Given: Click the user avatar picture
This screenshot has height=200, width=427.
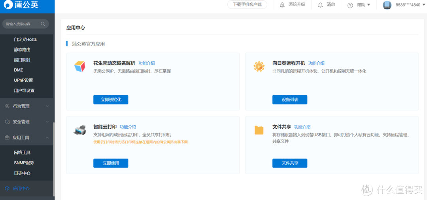Looking at the screenshot, I should pyautogui.click(x=387, y=5).
